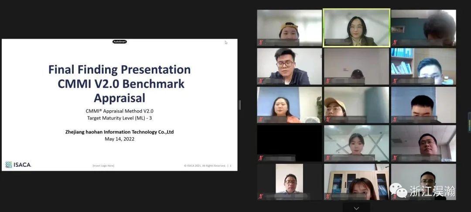Click the Zhejiang haohan company name text
Viewport: 471px width, 212px height.
coord(119,132)
